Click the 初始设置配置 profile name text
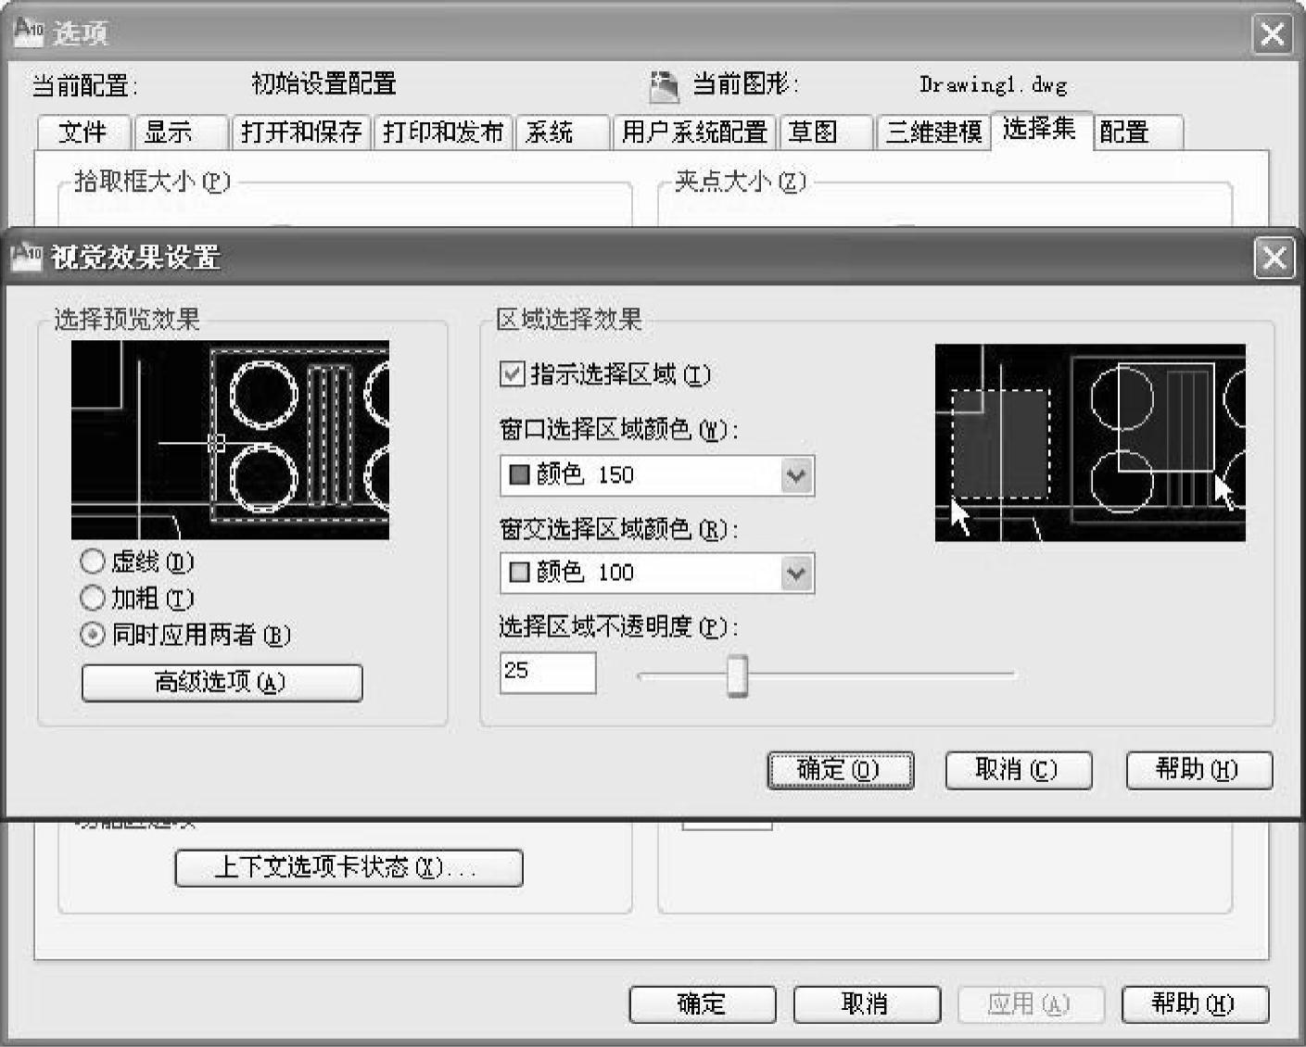This screenshot has width=1306, height=1047. pyautogui.click(x=323, y=84)
